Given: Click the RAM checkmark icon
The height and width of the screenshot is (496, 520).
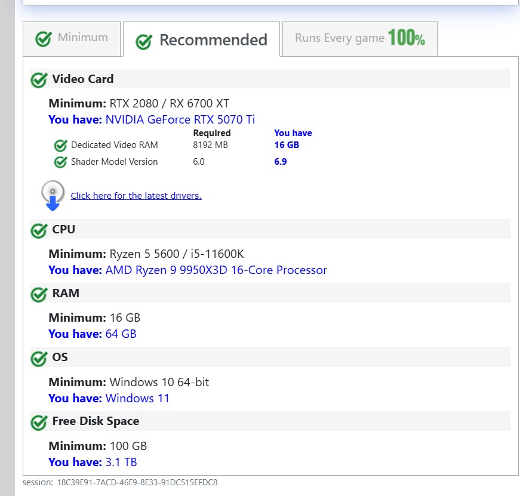Looking at the screenshot, I should (39, 294).
